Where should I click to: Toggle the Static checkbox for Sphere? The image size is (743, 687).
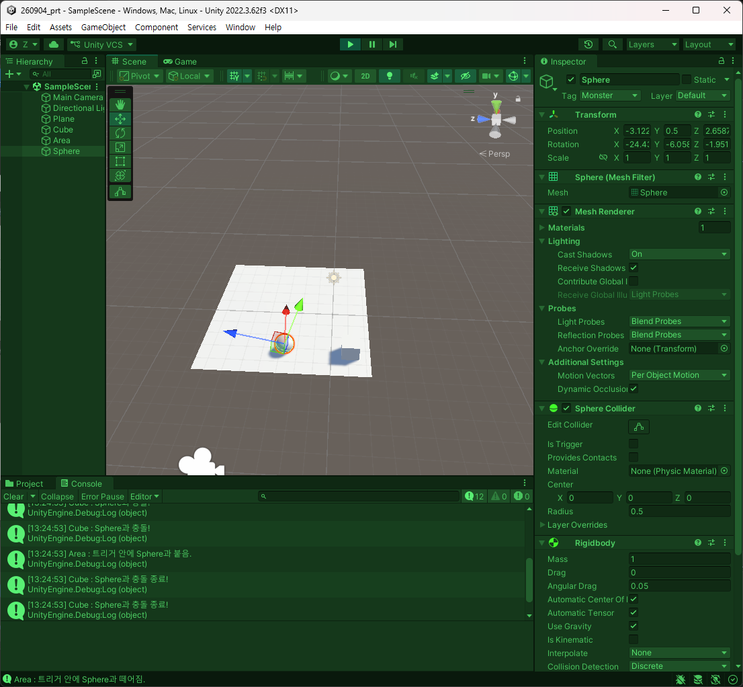[x=686, y=79]
